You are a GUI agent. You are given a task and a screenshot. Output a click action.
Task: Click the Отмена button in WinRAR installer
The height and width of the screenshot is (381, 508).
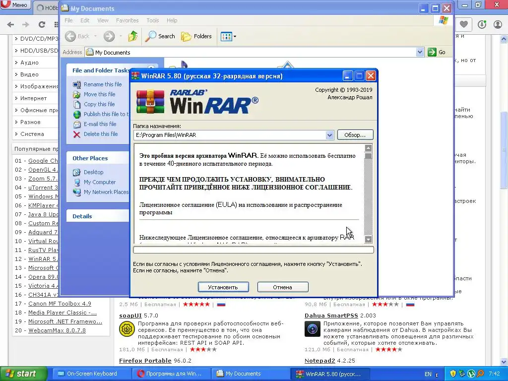tap(282, 287)
